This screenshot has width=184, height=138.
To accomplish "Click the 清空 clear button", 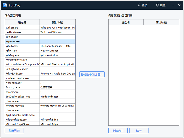I will pyautogui.click(x=139, y=131).
